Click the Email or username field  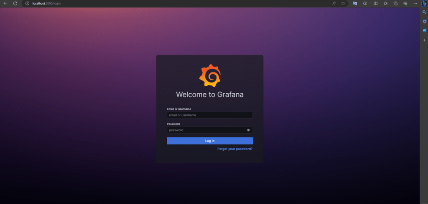pos(210,115)
